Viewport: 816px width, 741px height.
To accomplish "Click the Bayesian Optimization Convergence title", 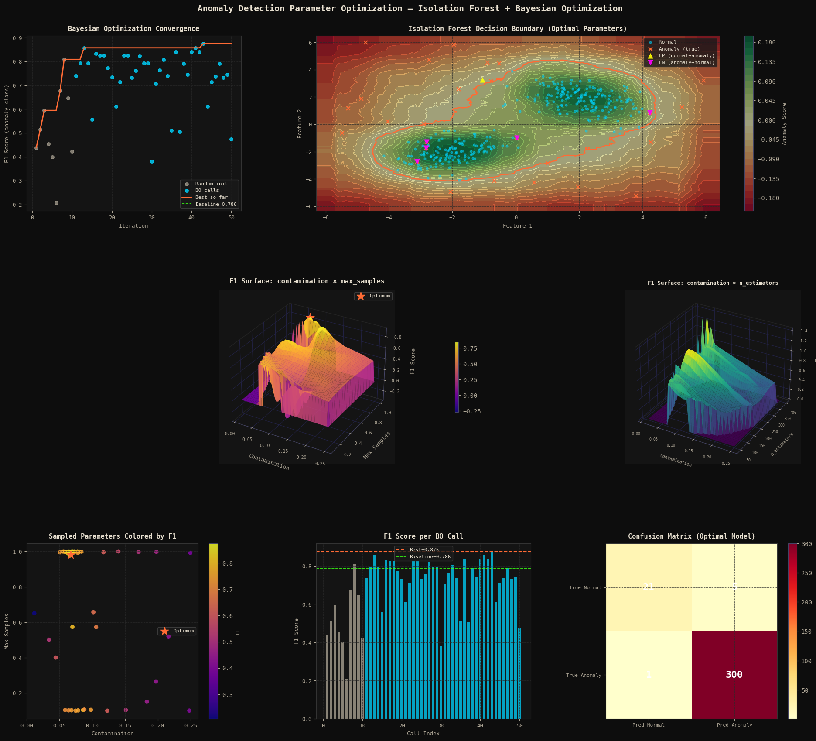I will pyautogui.click(x=133, y=29).
